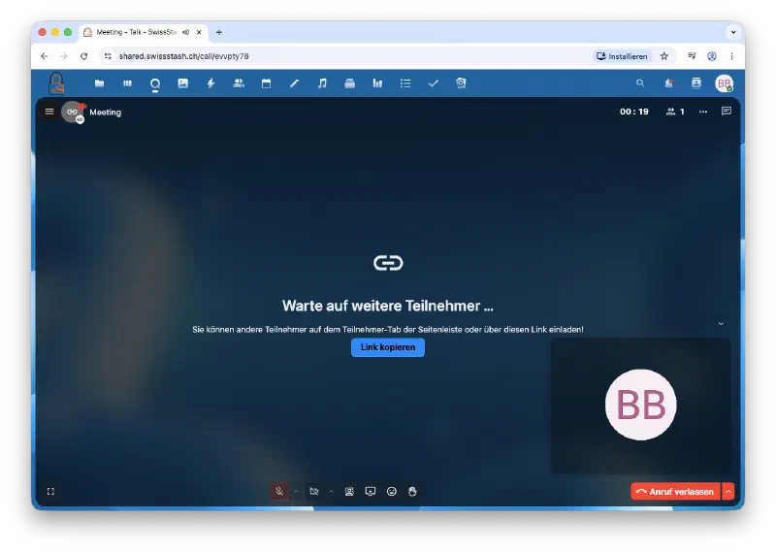Click the Link kopieren button
This screenshot has width=776, height=552.
388,347
